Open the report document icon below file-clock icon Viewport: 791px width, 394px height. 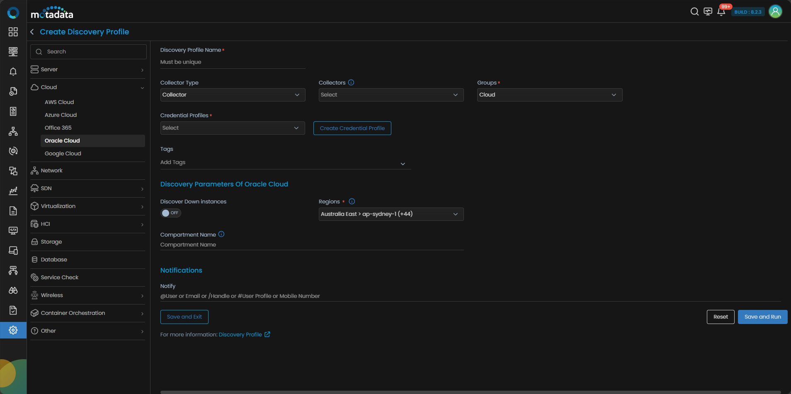(13, 111)
